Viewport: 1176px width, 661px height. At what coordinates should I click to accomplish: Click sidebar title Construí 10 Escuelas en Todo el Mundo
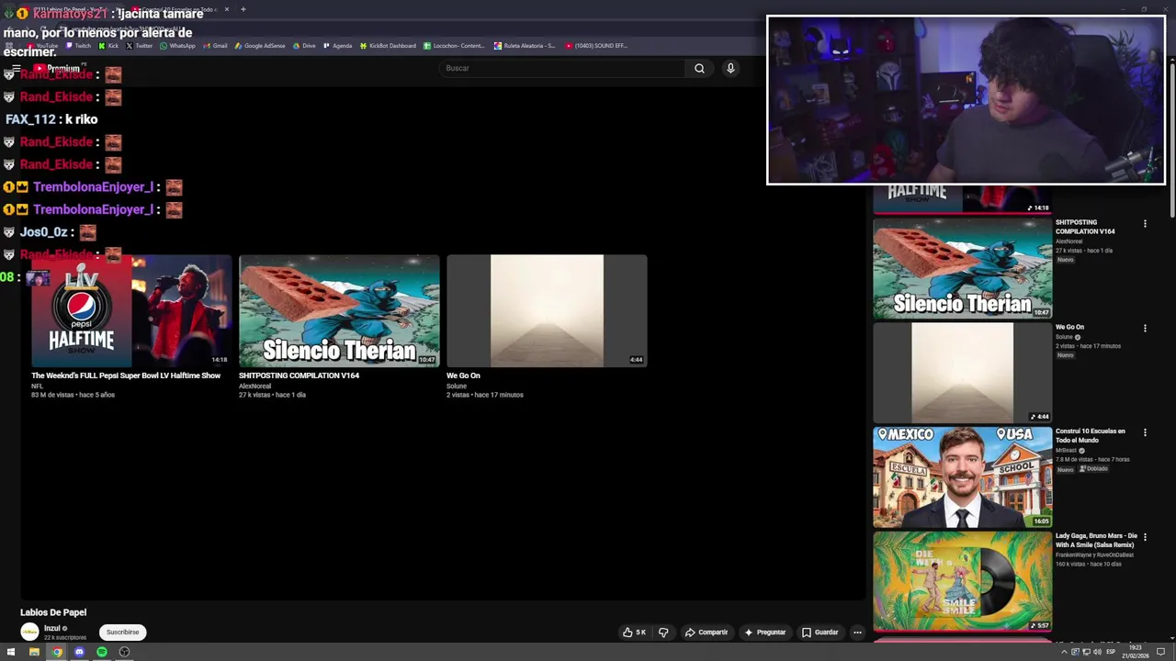coord(1091,435)
